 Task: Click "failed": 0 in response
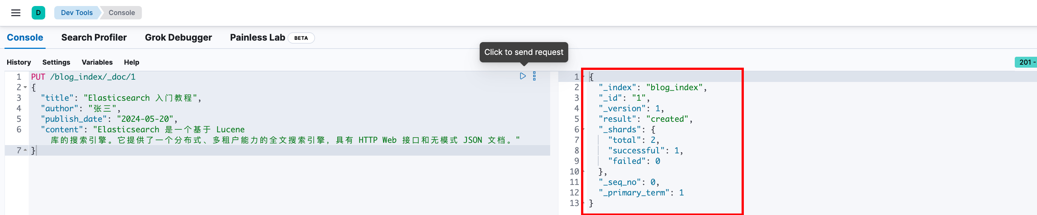pyautogui.click(x=634, y=161)
